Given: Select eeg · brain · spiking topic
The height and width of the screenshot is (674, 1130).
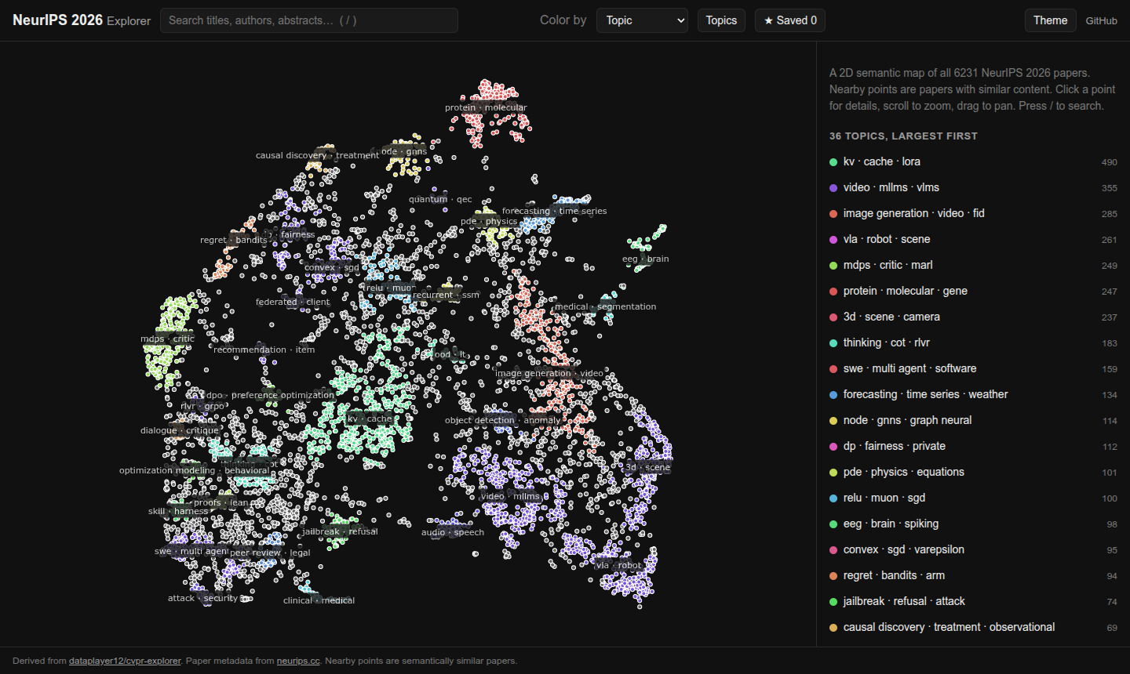Looking at the screenshot, I should 973,524.
